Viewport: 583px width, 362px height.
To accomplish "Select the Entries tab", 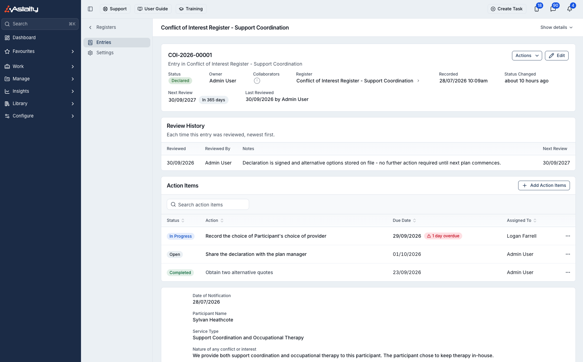I will tap(117, 43).
